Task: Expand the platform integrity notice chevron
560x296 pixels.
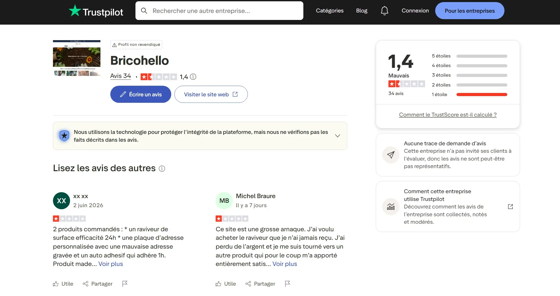Action: pos(337,136)
